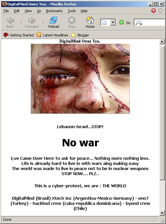Open the Bookmarks menu
Viewport: 166px width, 224px height.
click(x=54, y=11)
